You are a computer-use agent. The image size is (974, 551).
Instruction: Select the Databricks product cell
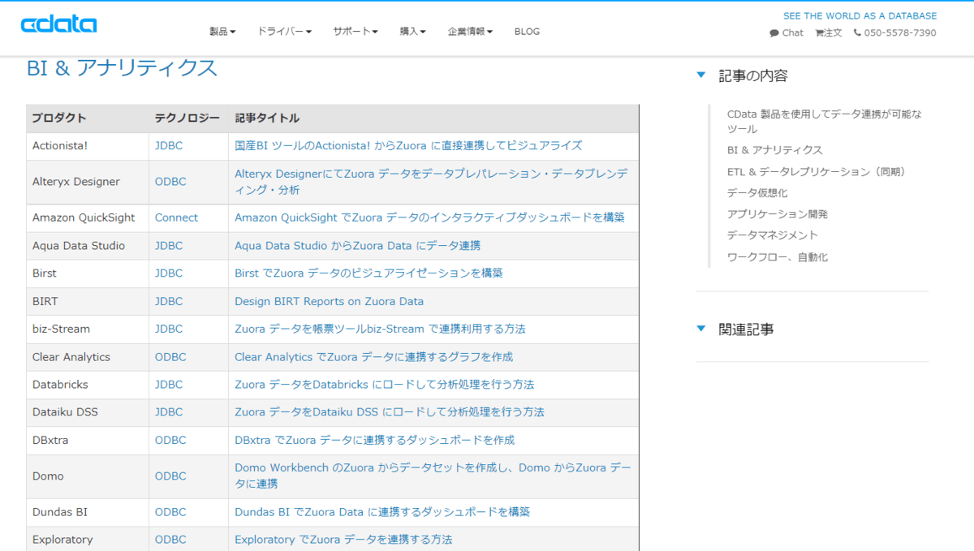[x=88, y=384]
